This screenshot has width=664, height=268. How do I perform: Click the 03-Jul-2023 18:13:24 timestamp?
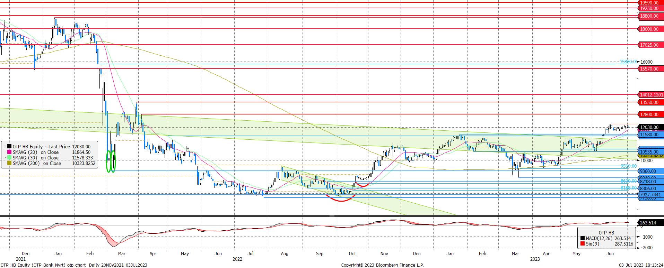click(x=641, y=265)
